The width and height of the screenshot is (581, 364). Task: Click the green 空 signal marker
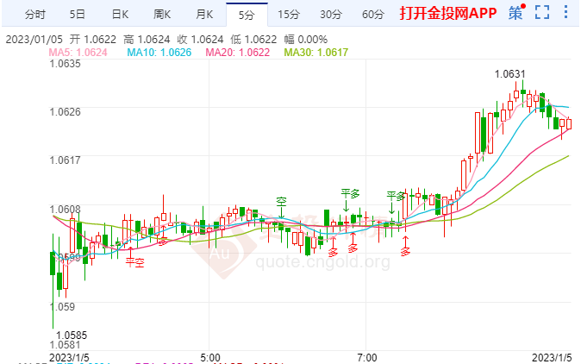(x=281, y=202)
